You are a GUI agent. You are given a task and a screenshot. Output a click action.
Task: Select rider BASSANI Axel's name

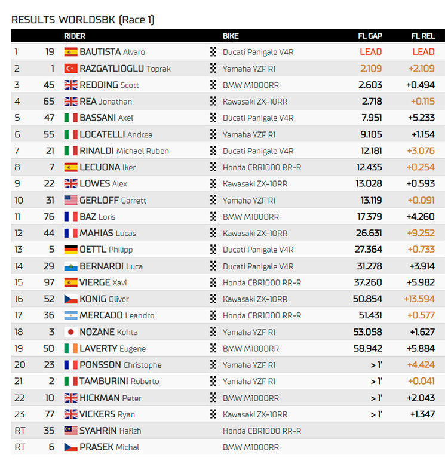pos(106,118)
